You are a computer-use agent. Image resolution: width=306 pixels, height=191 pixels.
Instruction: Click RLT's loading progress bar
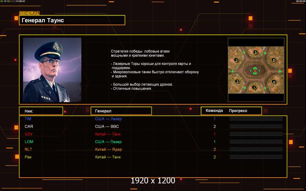click(x=256, y=149)
